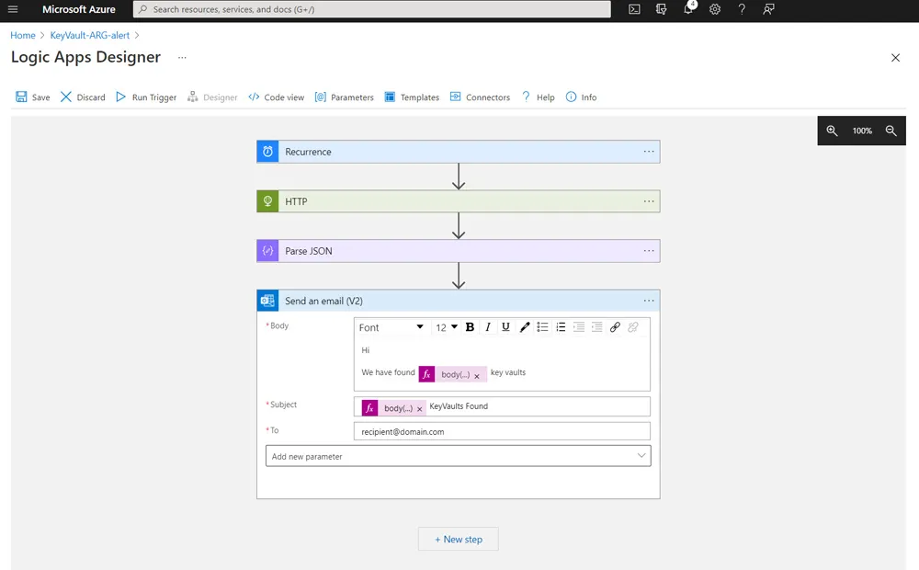Zoom out on the designer canvas
The width and height of the screenshot is (919, 570).
[891, 131]
